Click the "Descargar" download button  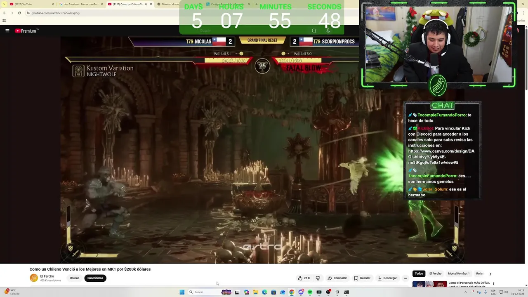pyautogui.click(x=387, y=278)
